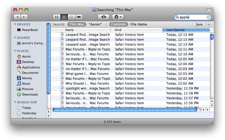Switch to column view
The image size is (225, 140).
pos(71,17)
